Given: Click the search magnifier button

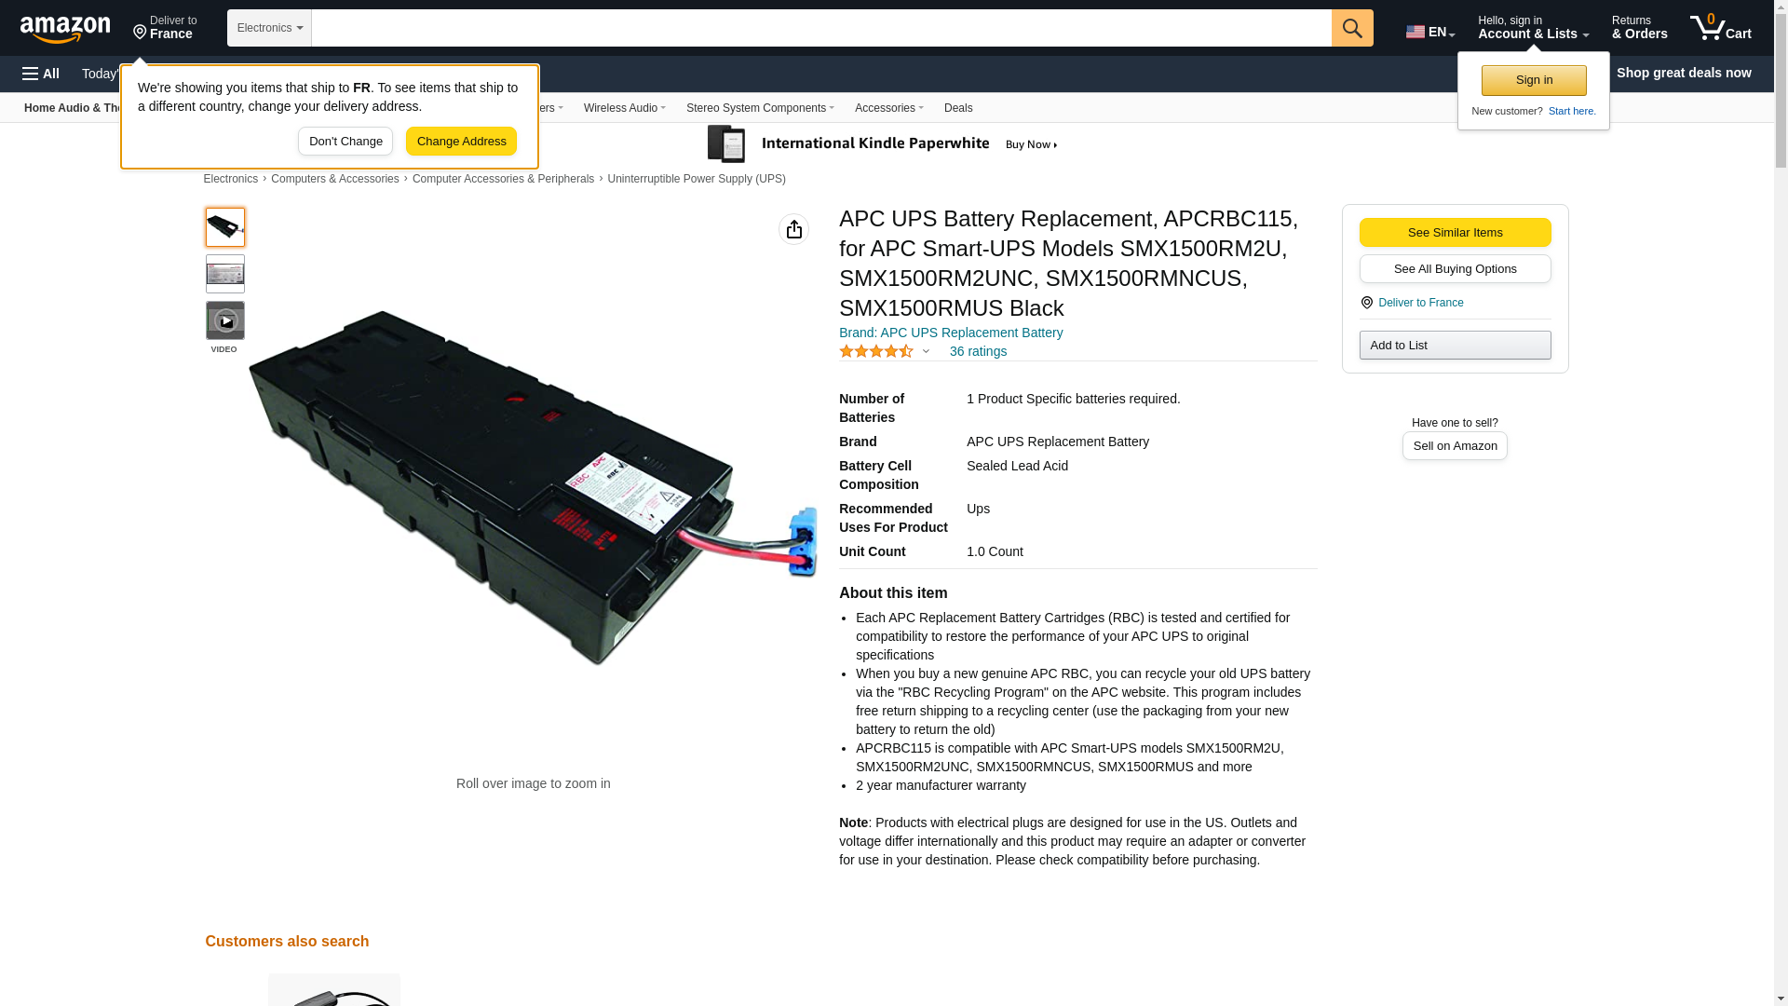Looking at the screenshot, I should click(1352, 28).
